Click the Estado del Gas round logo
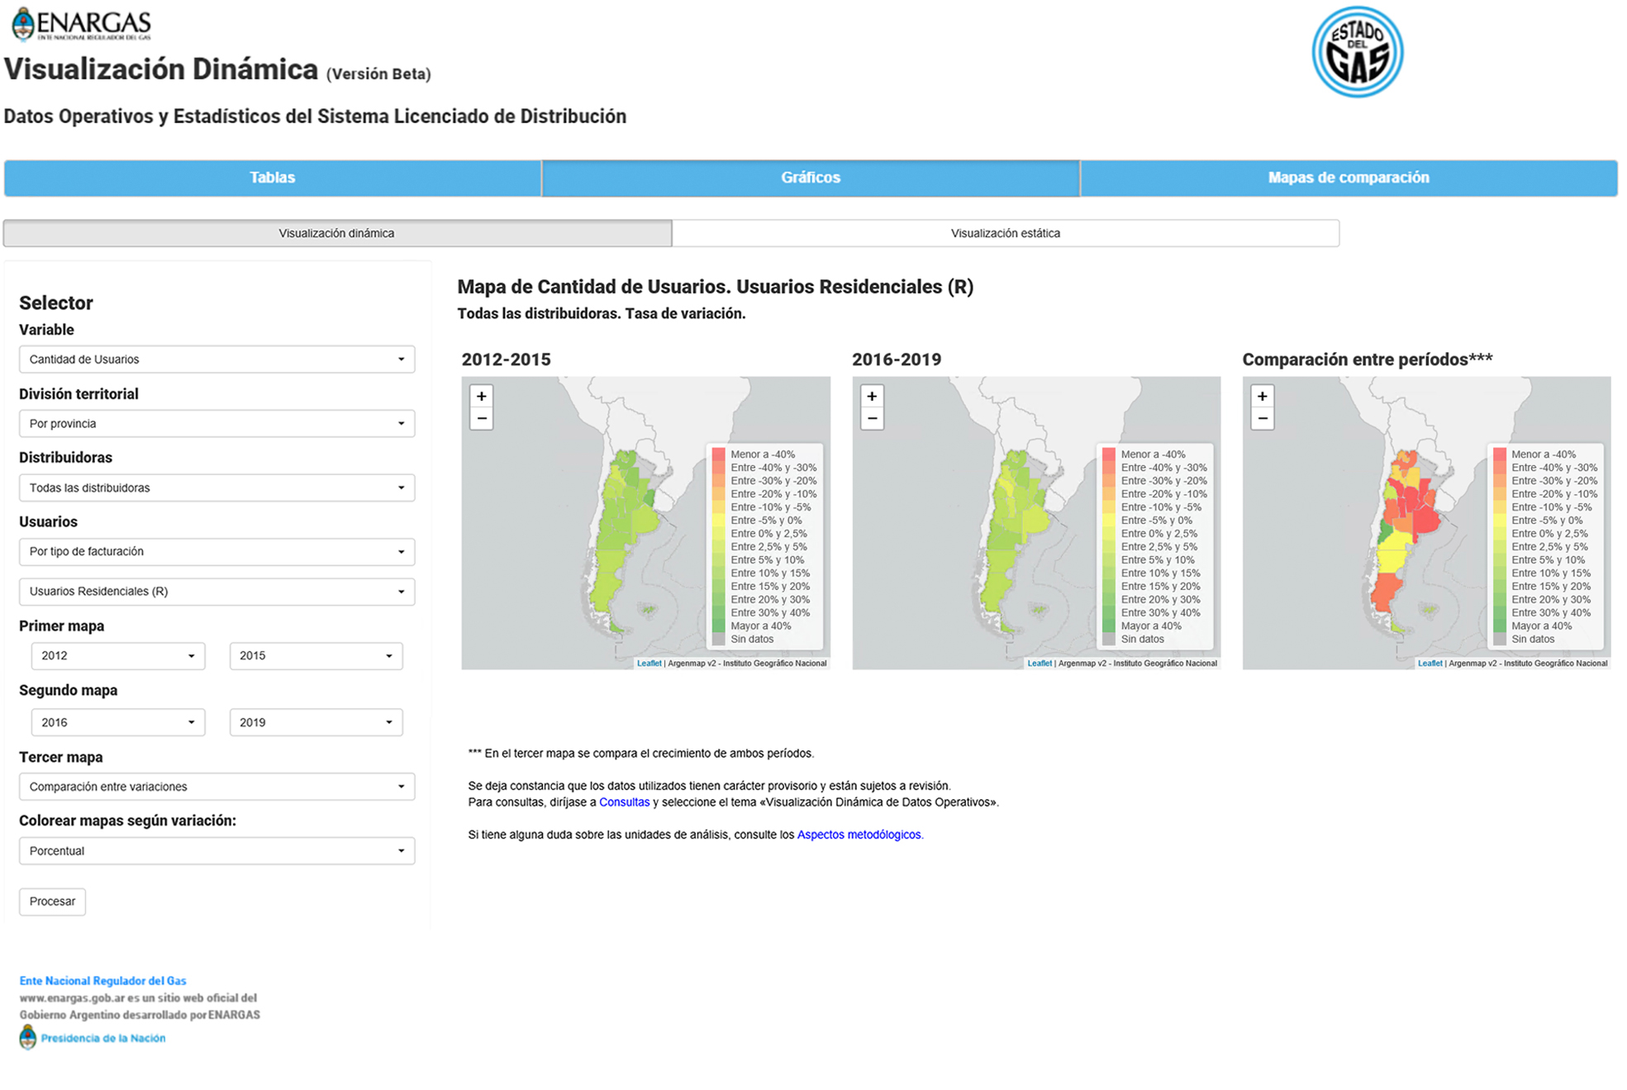 click(1357, 52)
